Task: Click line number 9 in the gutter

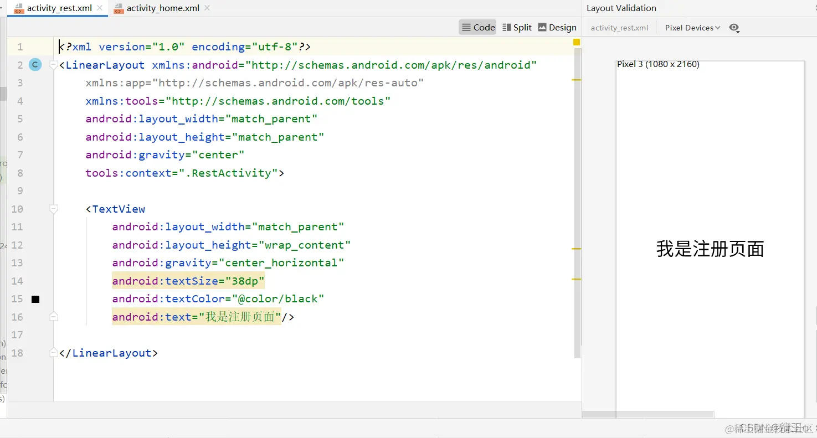Action: tap(20, 191)
